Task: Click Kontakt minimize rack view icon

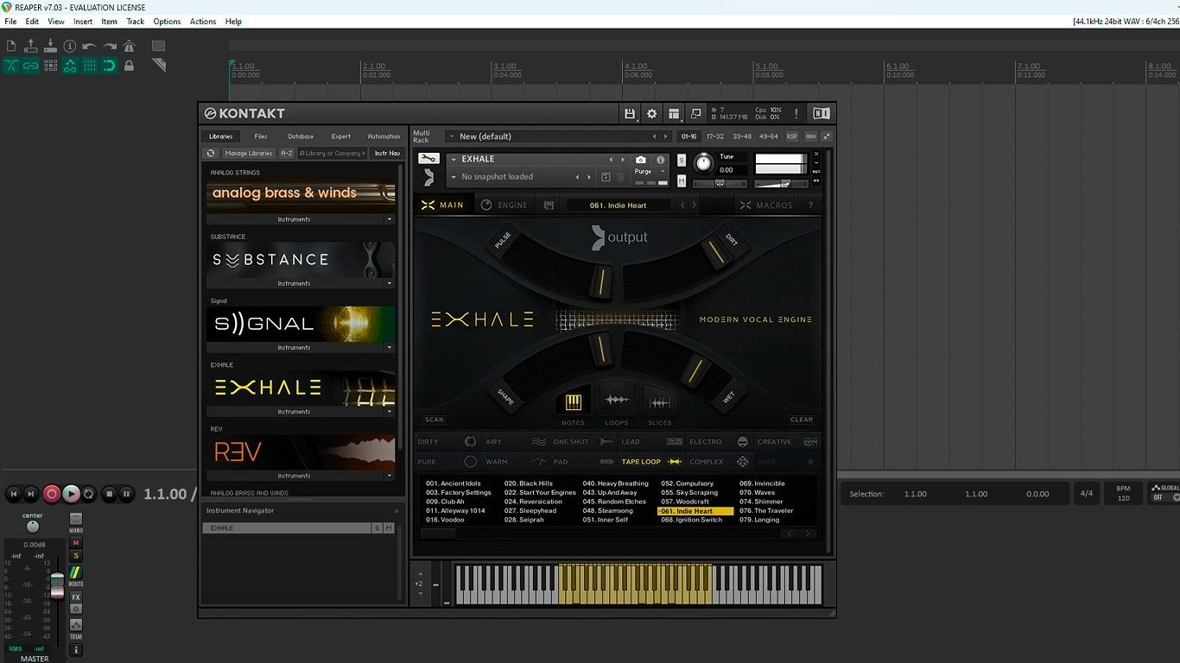Action: coord(695,113)
